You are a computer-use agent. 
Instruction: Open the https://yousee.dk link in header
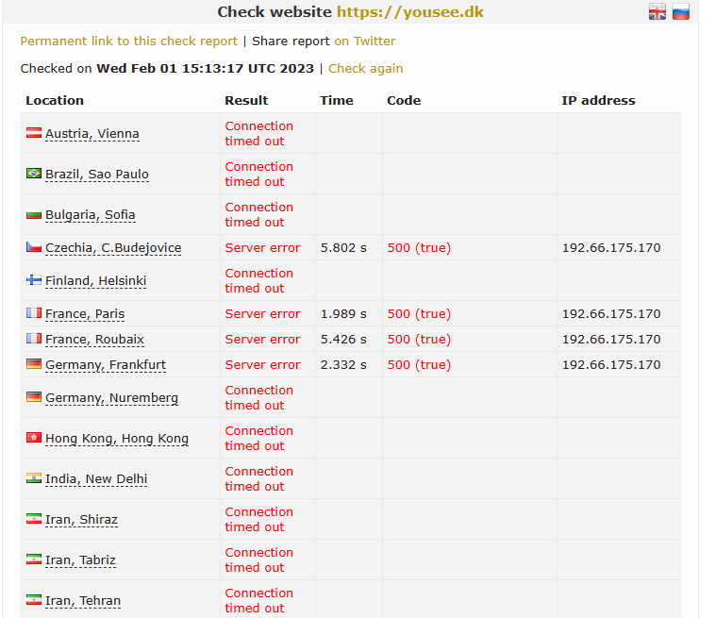[410, 12]
